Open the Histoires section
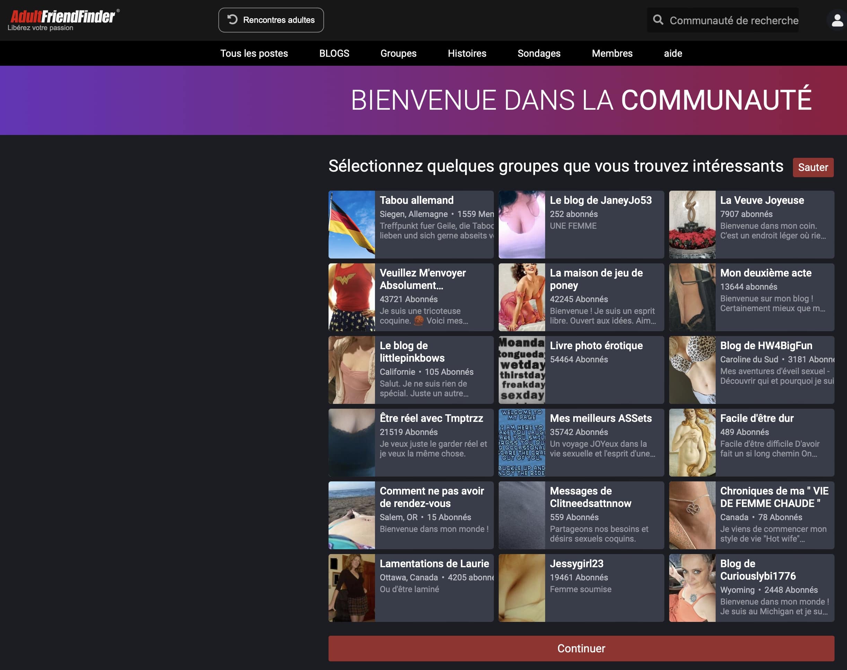This screenshot has height=670, width=847. [x=467, y=53]
